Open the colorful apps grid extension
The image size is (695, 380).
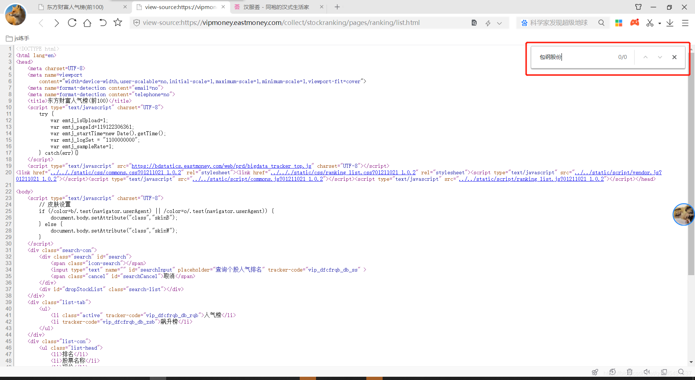coord(619,23)
